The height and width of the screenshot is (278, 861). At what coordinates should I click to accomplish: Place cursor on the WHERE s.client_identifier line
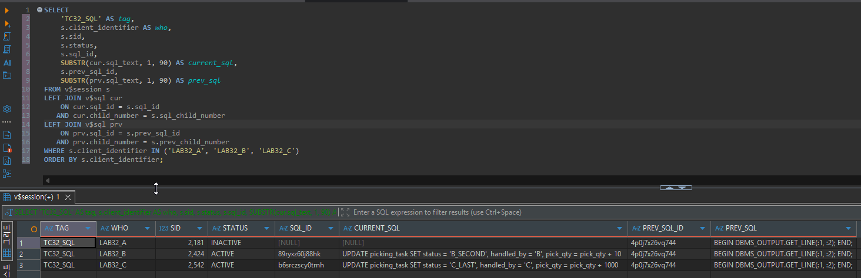pos(172,151)
